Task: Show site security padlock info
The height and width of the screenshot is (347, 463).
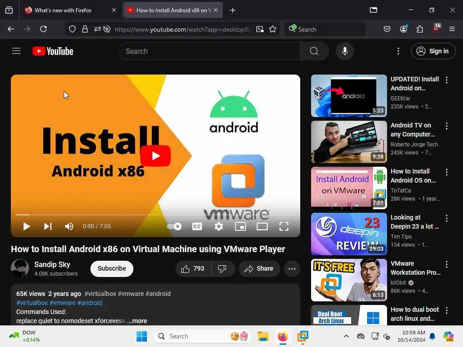Action: (x=85, y=29)
